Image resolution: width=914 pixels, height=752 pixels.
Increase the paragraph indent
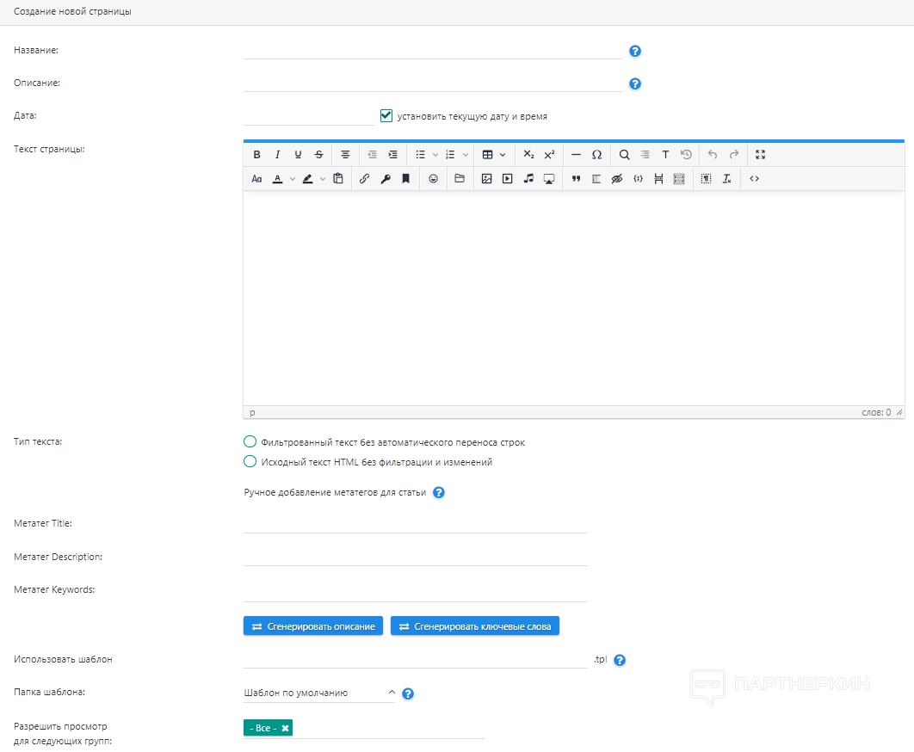coord(392,155)
